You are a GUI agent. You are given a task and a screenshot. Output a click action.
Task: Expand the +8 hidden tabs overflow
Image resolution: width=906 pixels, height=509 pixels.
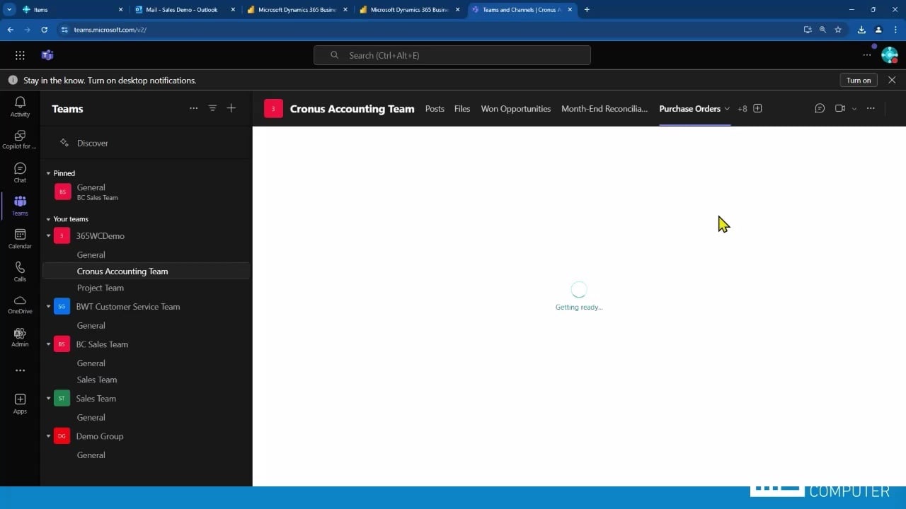tap(742, 109)
